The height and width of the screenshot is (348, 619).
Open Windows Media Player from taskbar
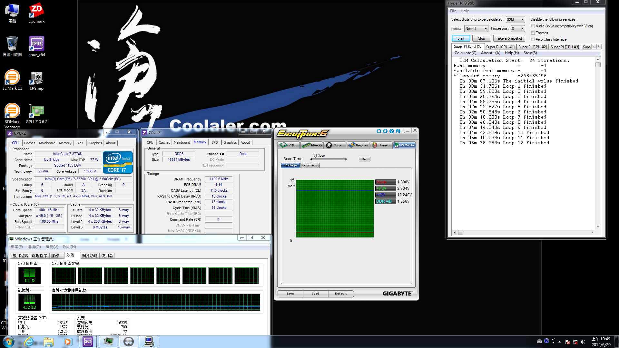tap(68, 342)
